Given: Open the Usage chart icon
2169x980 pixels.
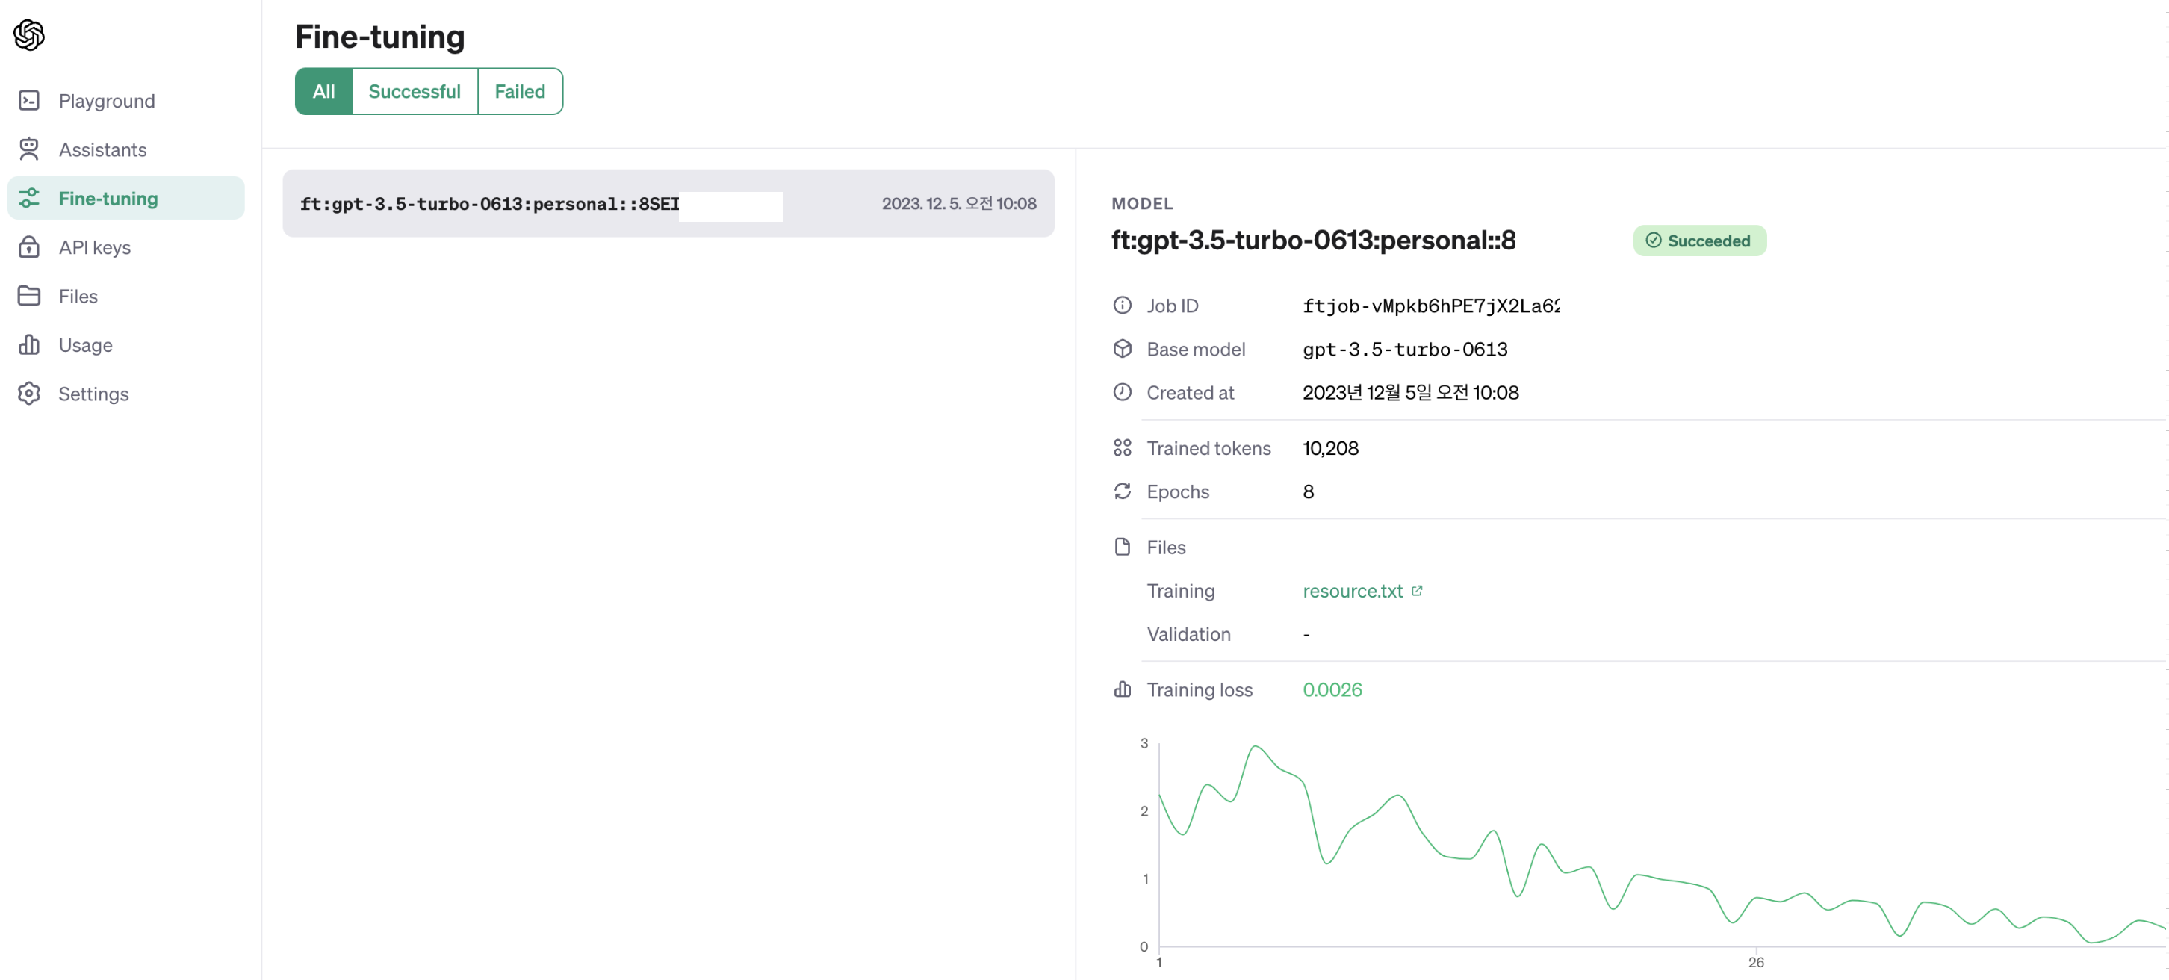Looking at the screenshot, I should (x=29, y=344).
